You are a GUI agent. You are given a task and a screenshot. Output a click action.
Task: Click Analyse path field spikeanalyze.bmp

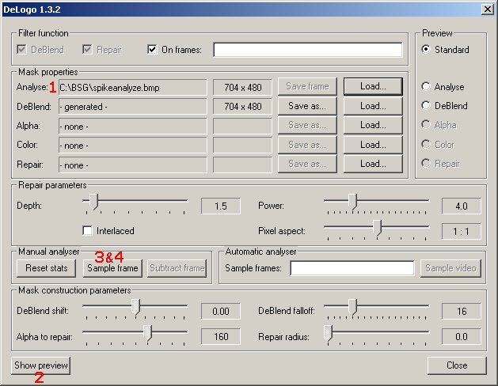(x=133, y=87)
